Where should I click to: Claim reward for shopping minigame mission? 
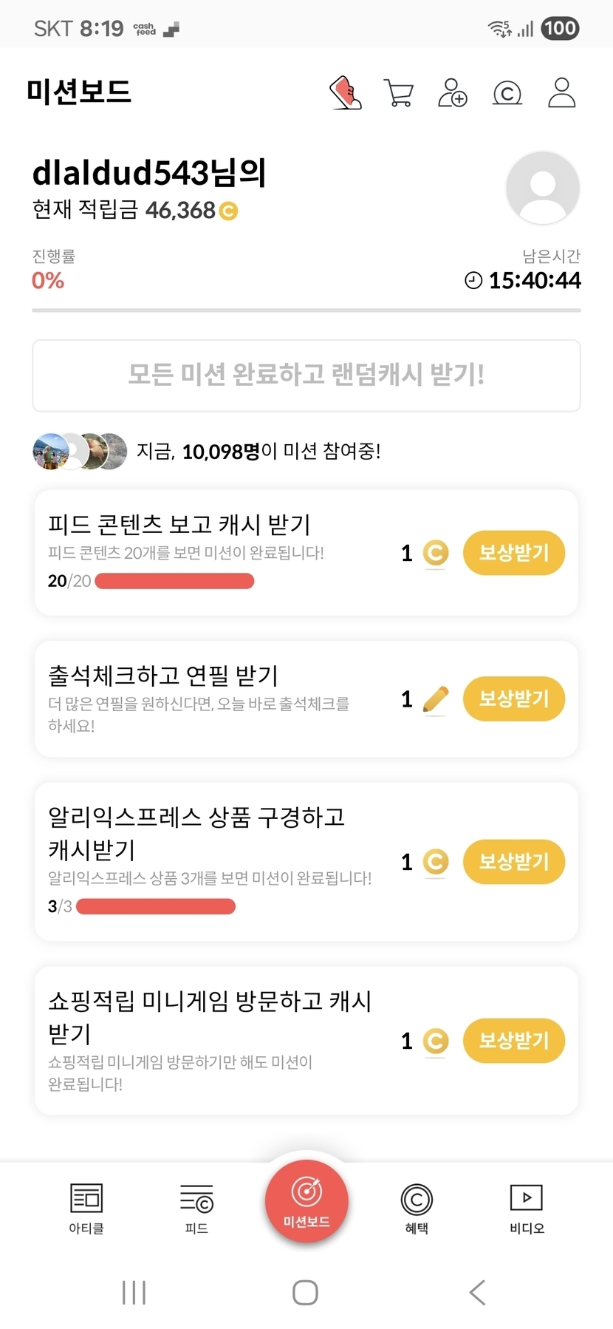click(513, 1041)
